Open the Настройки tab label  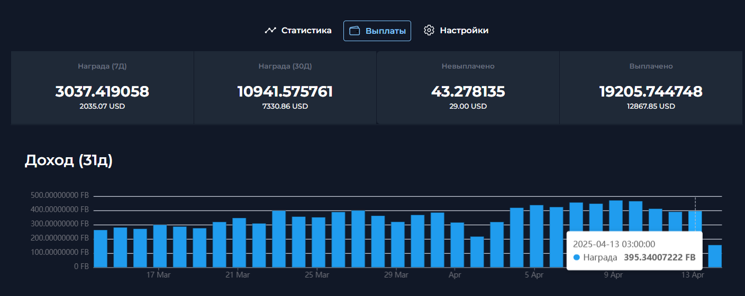coord(464,31)
